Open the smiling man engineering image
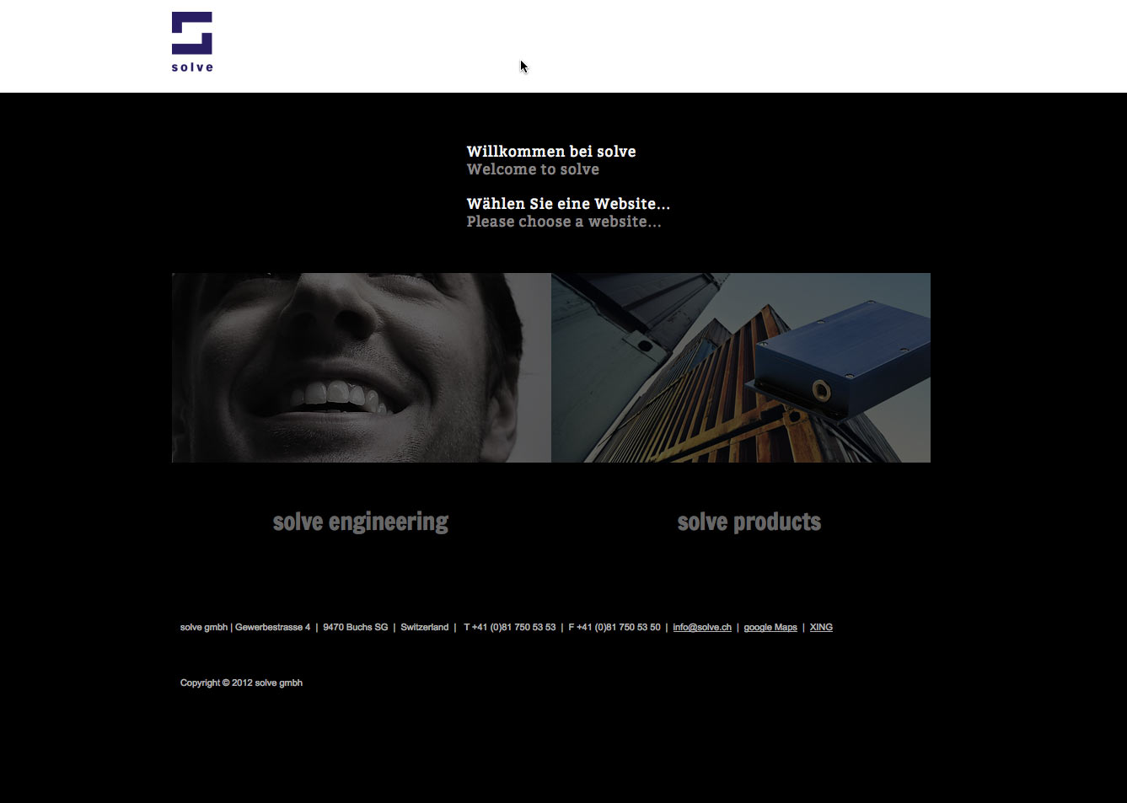This screenshot has width=1127, height=803. pyautogui.click(x=362, y=367)
